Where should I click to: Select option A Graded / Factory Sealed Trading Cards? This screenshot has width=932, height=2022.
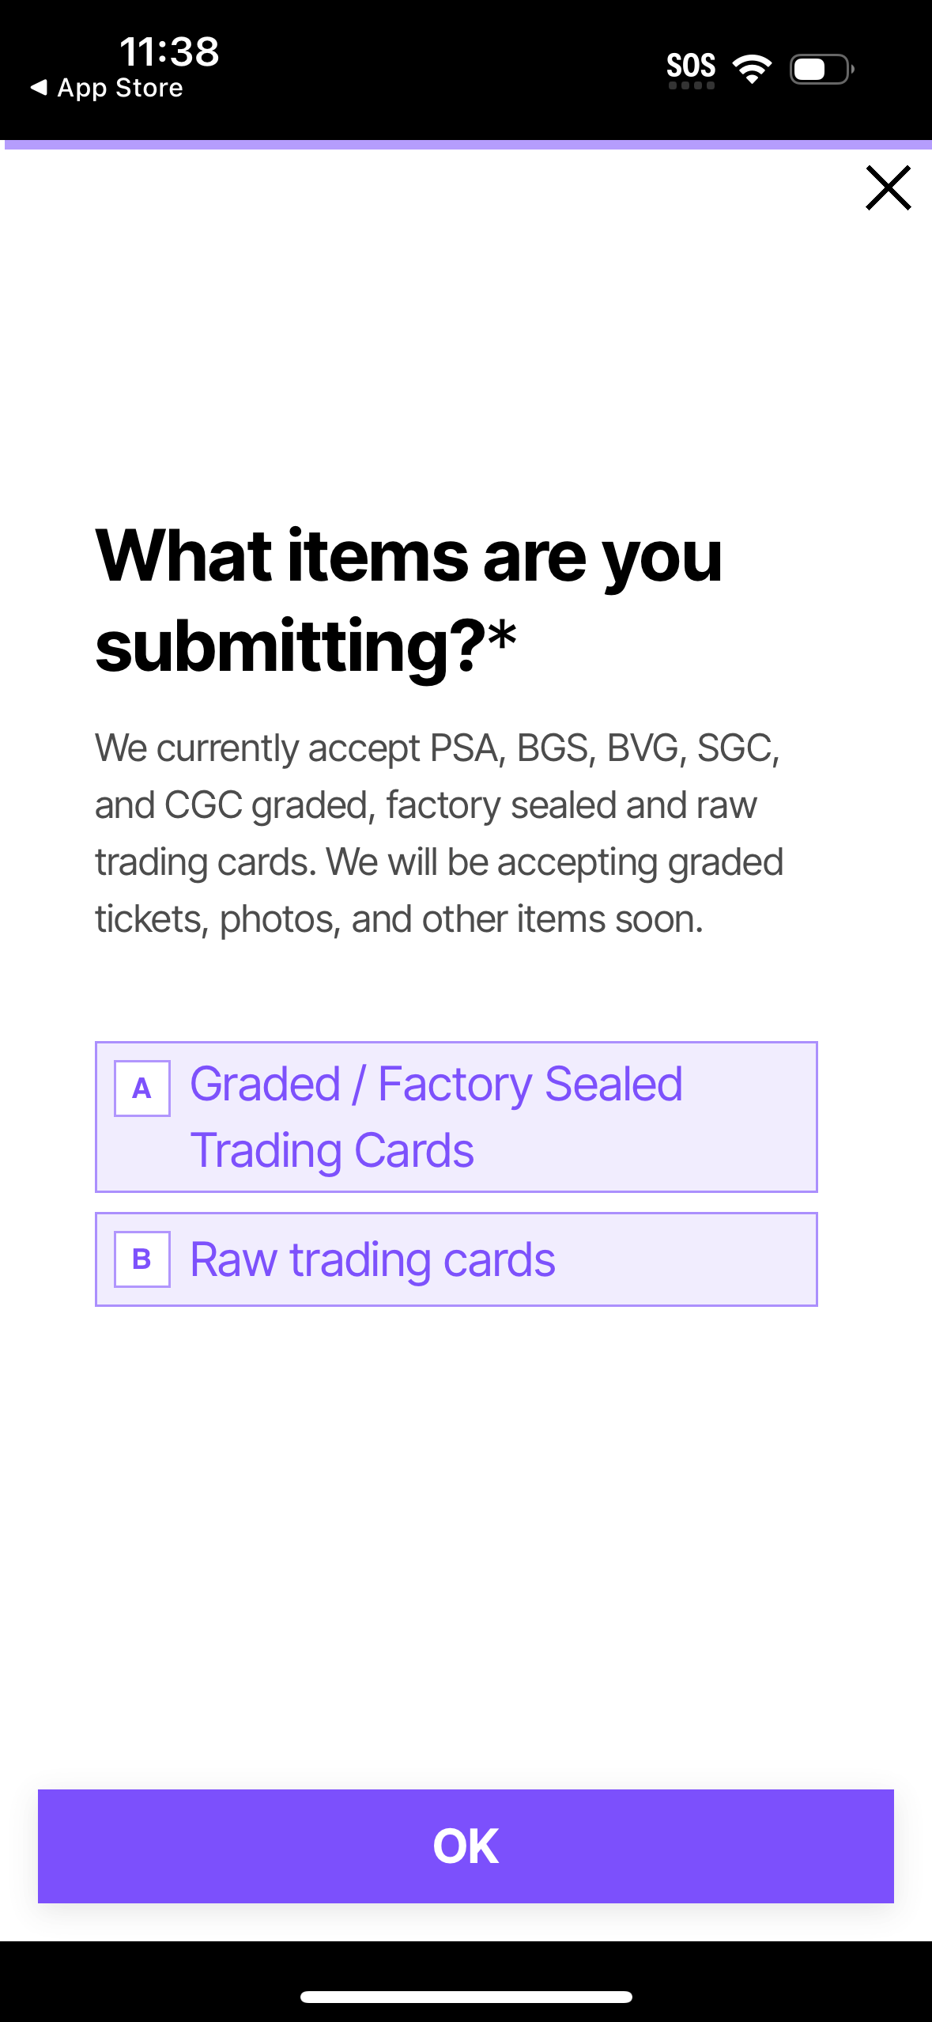[456, 1115]
